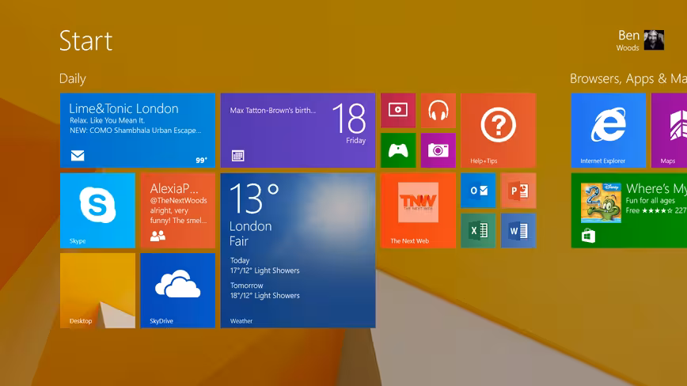Open the SkyDrive tile
Screen dimensions: 687x386
178,290
